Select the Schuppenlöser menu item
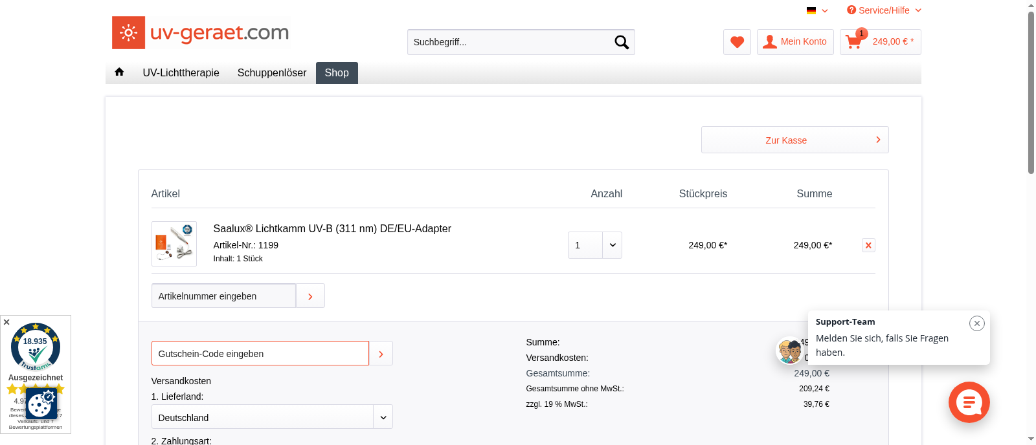Screen dimensions: 1036x445 pos(271,73)
